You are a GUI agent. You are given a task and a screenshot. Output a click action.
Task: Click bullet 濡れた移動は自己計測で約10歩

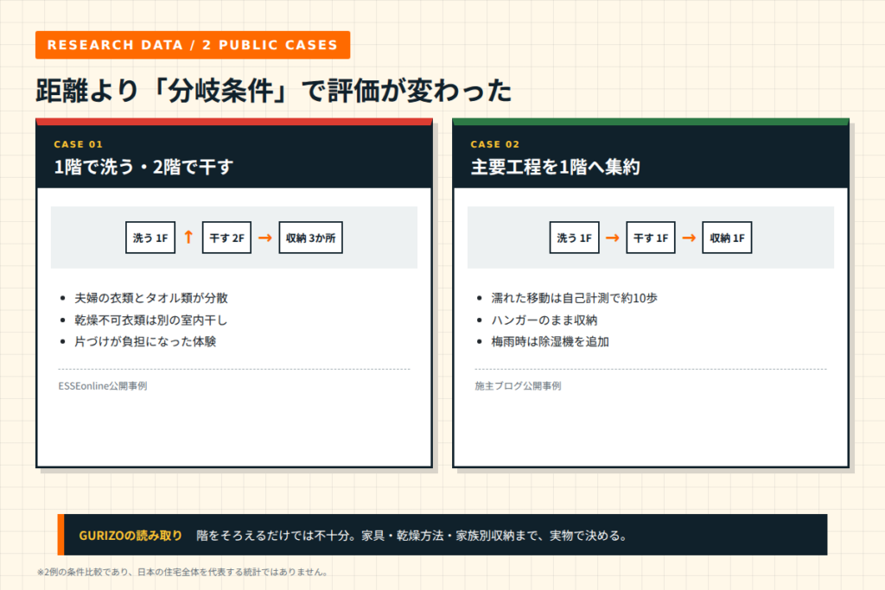[x=574, y=298]
